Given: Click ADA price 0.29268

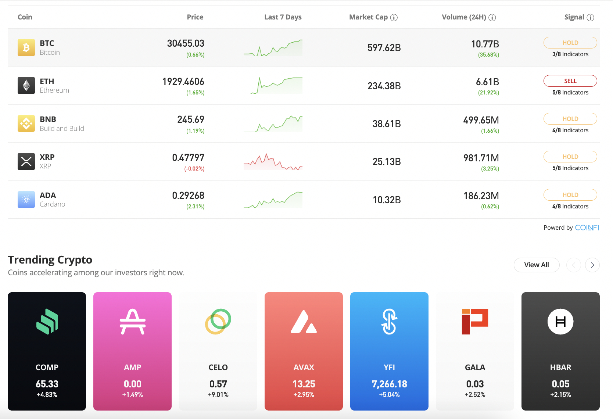Looking at the screenshot, I should (188, 196).
